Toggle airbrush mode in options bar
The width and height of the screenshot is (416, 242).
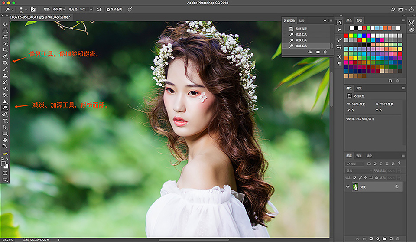click(x=99, y=10)
